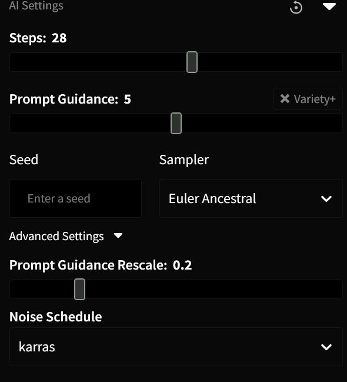Click the Prompt Guidance slider handle
Screen dimensions: 347x382
176,123
